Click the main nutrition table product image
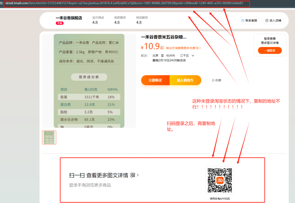The height and width of the screenshot is (203, 295). click(89, 81)
